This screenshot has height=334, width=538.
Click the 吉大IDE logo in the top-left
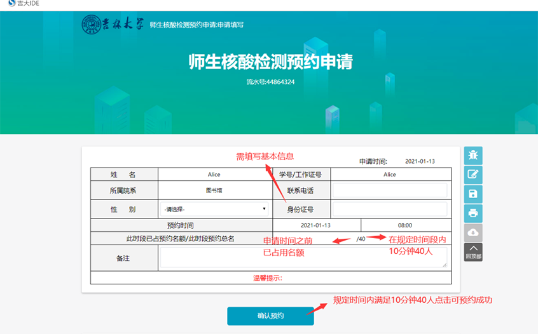click(24, 3)
